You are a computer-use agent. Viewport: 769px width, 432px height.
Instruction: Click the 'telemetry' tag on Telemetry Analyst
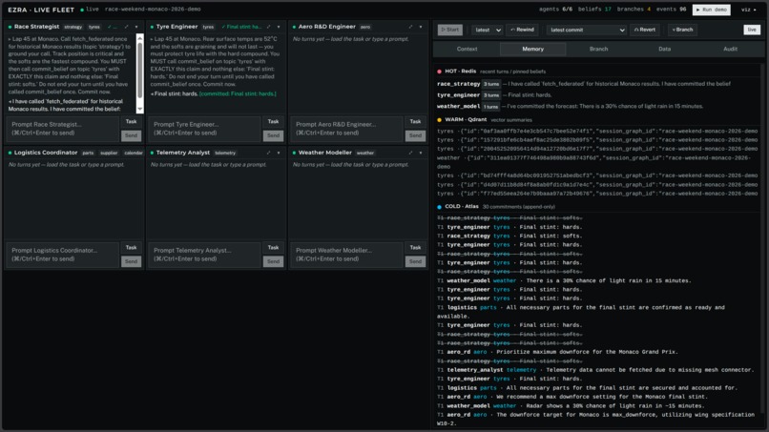[x=225, y=153]
